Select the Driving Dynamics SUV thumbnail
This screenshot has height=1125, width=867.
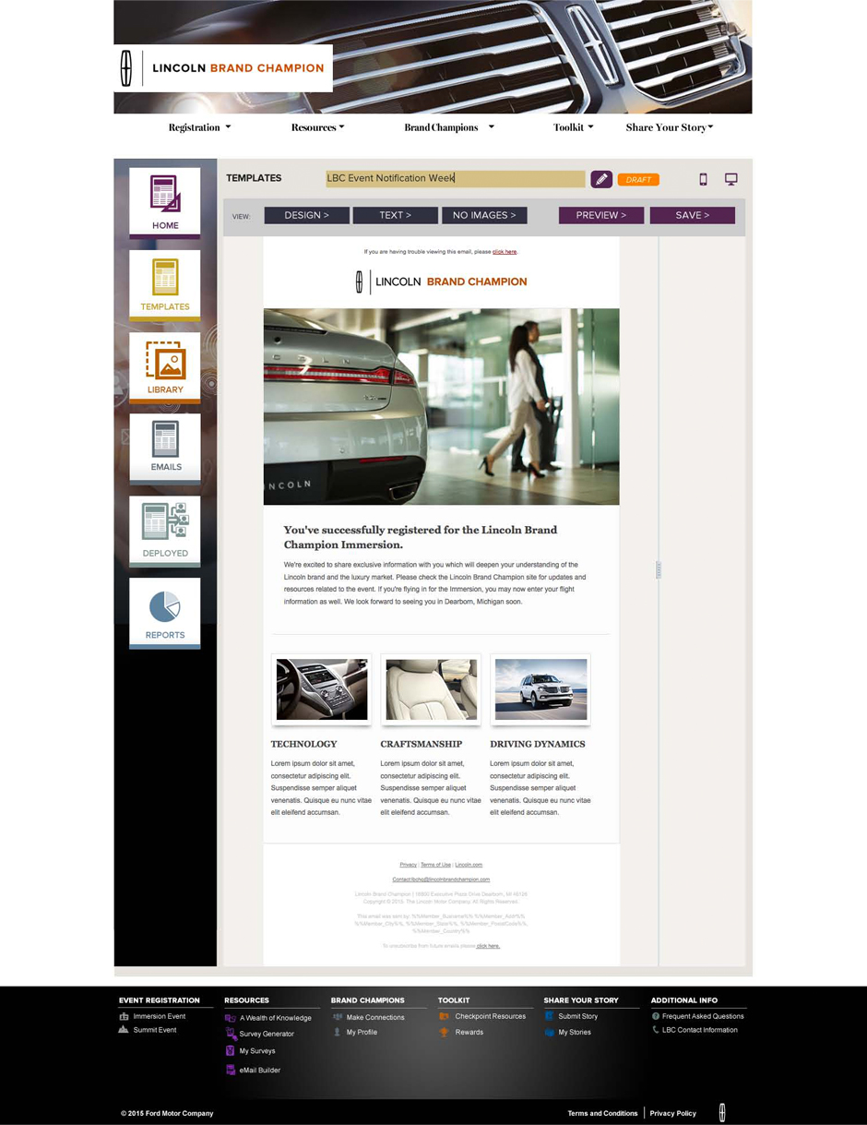click(540, 689)
